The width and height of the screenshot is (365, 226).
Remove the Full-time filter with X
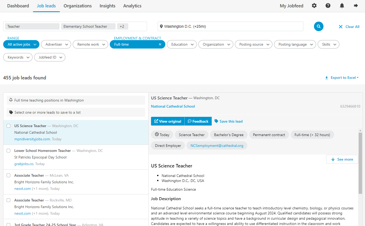coord(160,44)
